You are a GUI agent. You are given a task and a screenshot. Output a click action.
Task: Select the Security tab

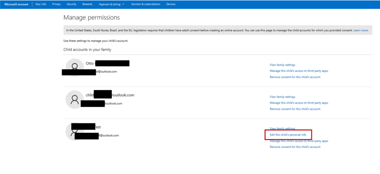coord(72,4)
